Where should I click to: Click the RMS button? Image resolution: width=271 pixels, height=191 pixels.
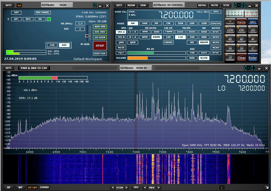216,12
